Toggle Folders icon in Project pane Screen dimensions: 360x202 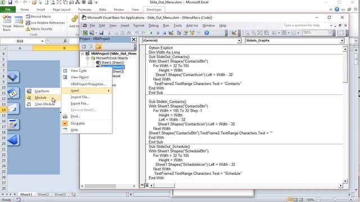(x=98, y=47)
